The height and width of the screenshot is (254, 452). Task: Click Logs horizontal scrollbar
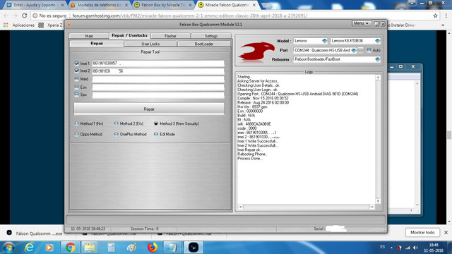coord(306,207)
